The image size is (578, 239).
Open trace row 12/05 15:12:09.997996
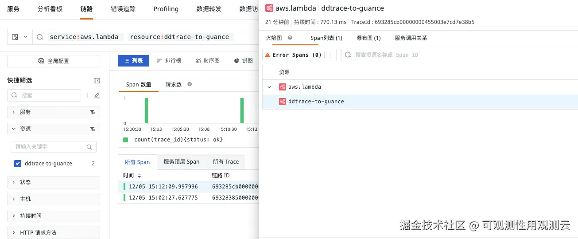point(188,187)
